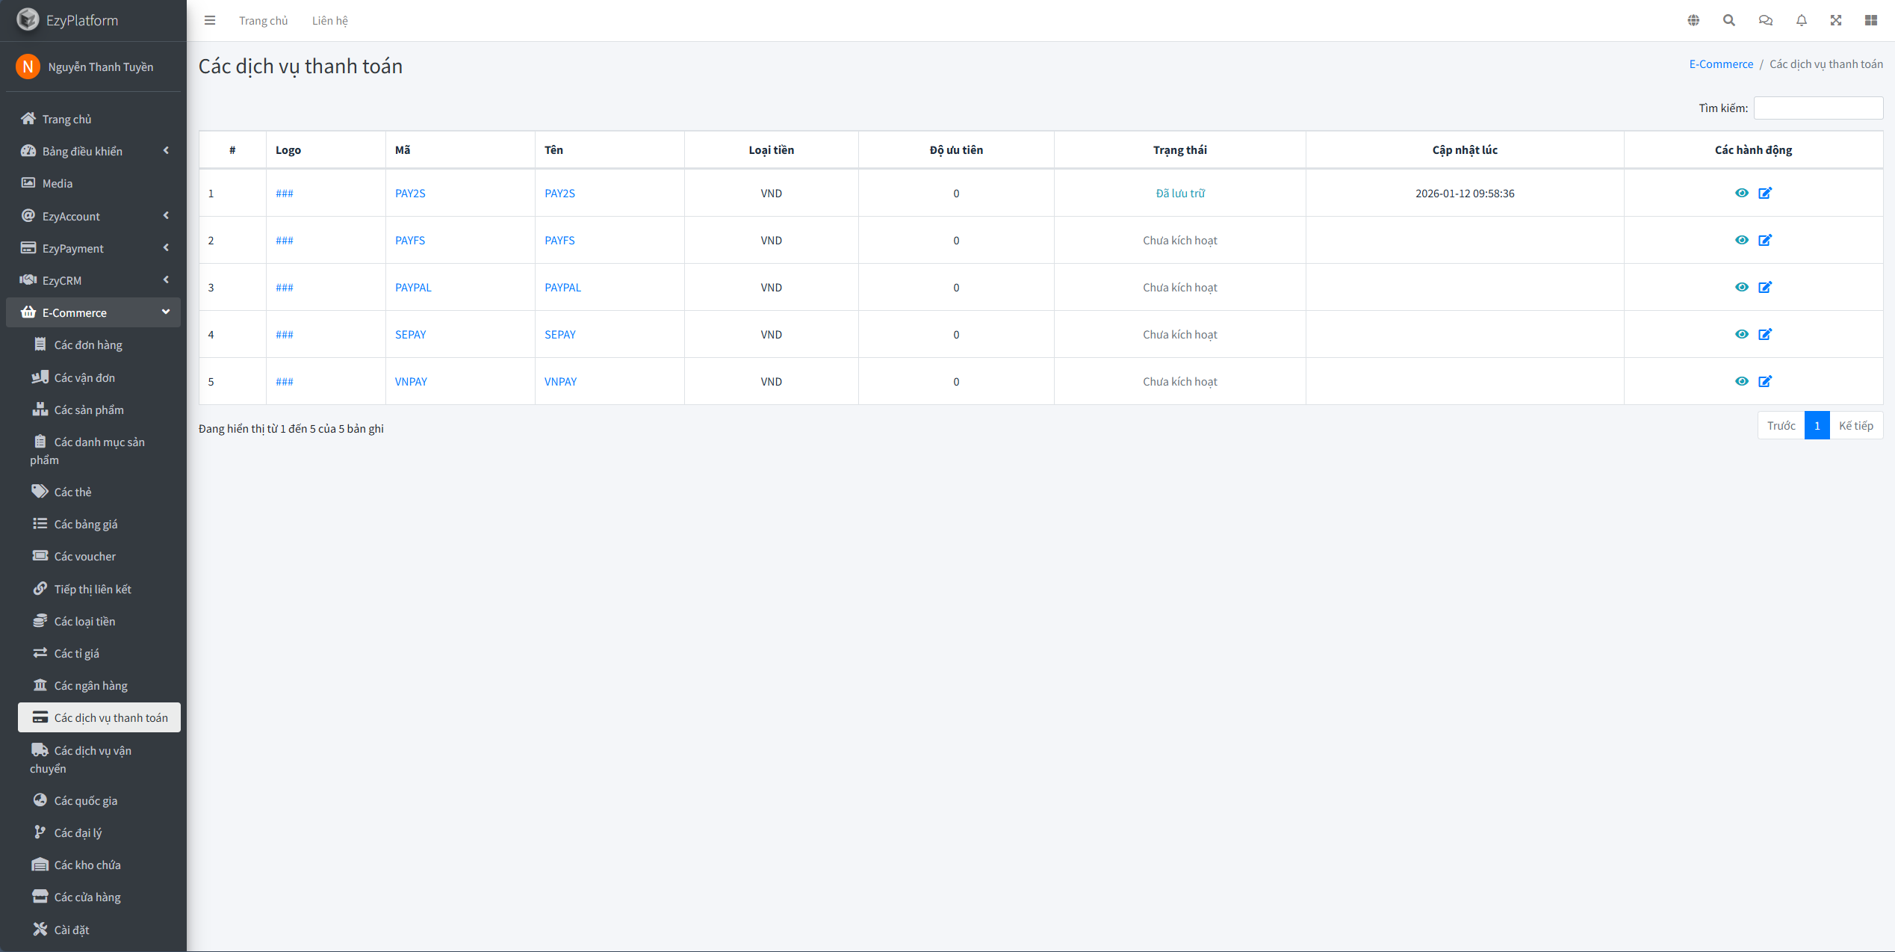Click the hamburger sidebar toggle icon

point(210,20)
